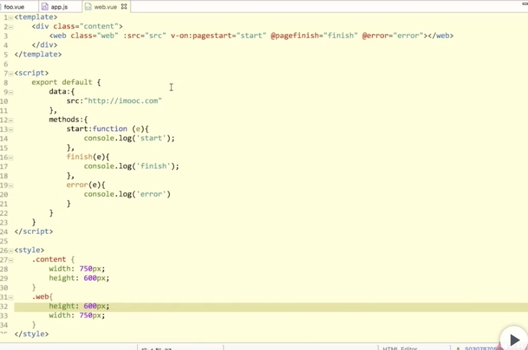Click console.log('start') on line 14
The image size is (528, 350).
click(130, 138)
